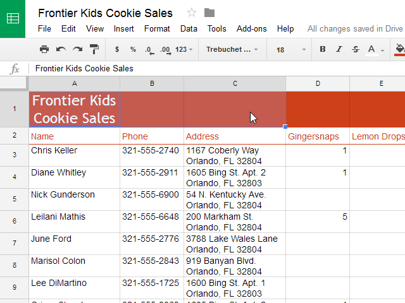
Task: Click the Print icon
Action: coord(44,49)
